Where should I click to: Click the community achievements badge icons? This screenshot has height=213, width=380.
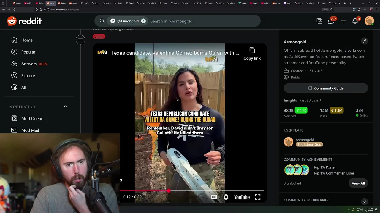point(297,170)
